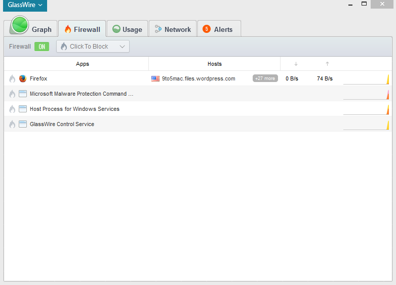Select Host Process for Windows Services row
This screenshot has width=396, height=285.
(x=198, y=109)
